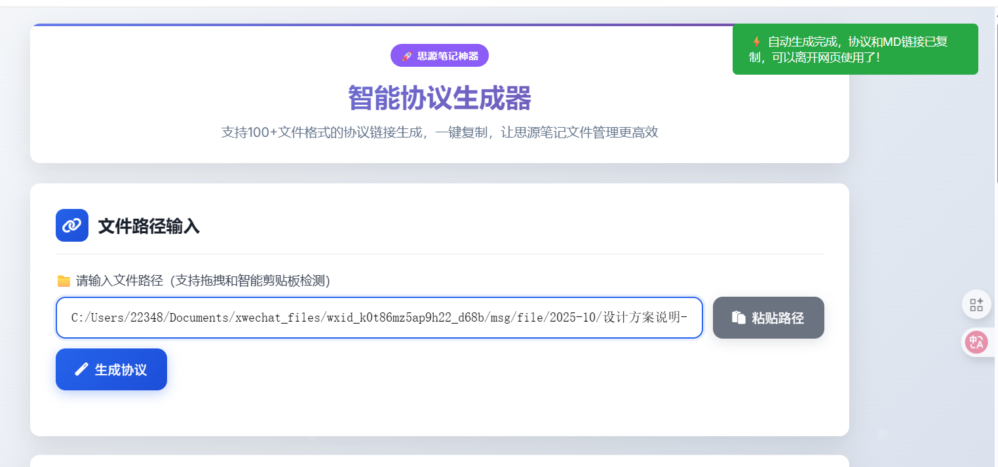The image size is (998, 467).
Task: Click the 文件路径输入 section heading
Action: click(x=149, y=227)
